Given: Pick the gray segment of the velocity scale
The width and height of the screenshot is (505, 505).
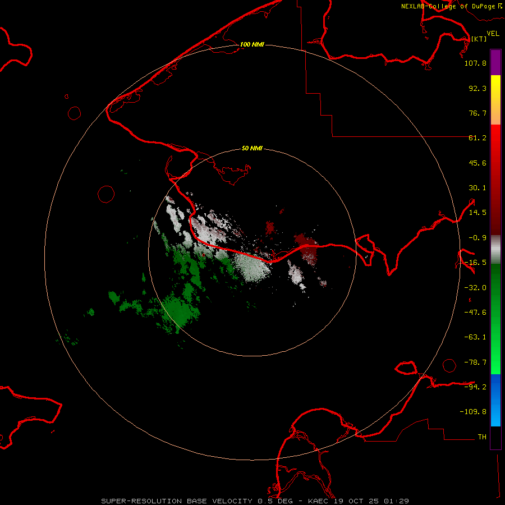Looking at the screenshot, I should [x=495, y=249].
